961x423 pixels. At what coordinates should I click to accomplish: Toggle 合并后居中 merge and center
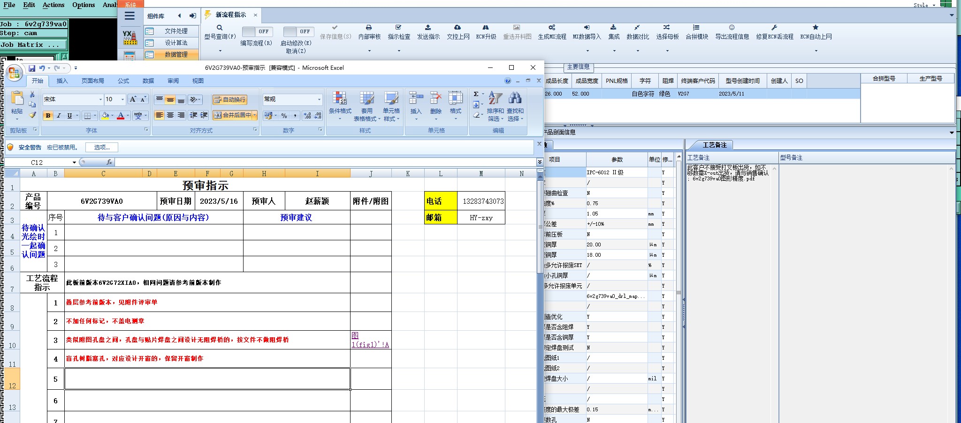[x=233, y=115]
